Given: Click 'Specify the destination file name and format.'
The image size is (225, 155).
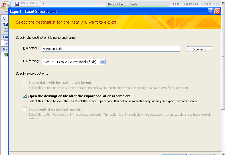Looking at the screenshot, I should tap(47, 38).
